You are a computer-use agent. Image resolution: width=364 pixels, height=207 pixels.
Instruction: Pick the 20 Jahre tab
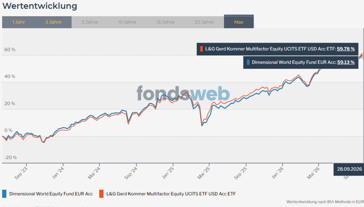coord(204,22)
